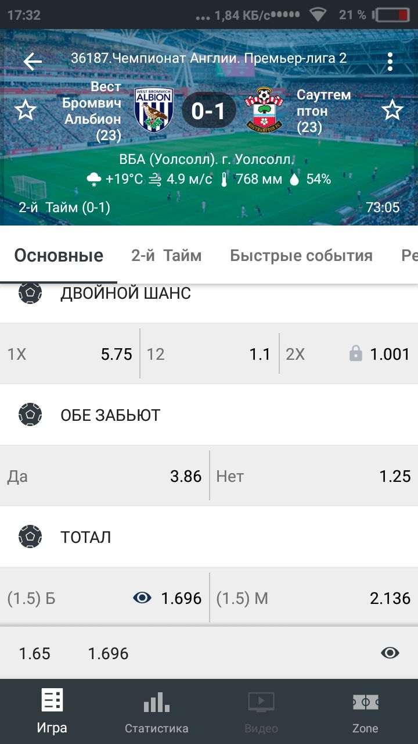Select the Да odds 3.86
Image resolution: width=418 pixels, height=744 pixels.
coord(105,477)
